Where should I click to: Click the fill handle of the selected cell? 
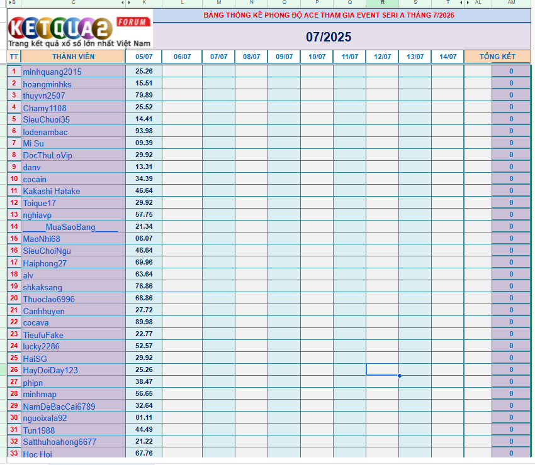pos(399,376)
